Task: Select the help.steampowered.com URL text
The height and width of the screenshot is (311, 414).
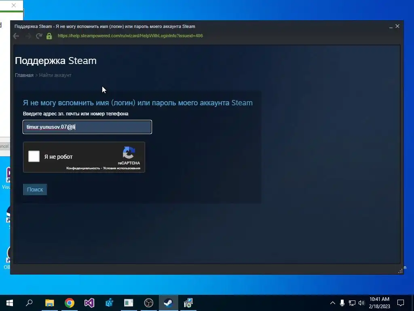Action: pos(130,36)
